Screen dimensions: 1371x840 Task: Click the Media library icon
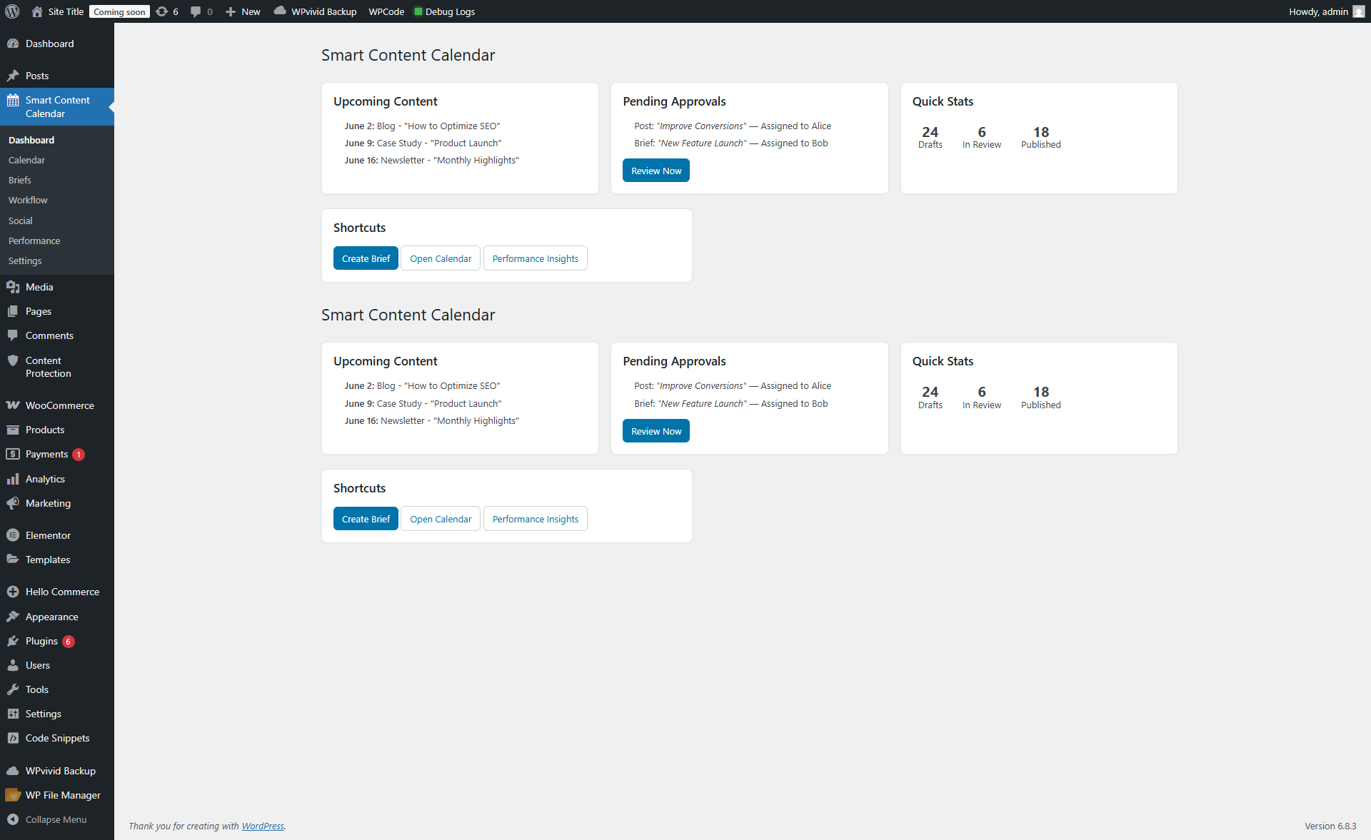[x=13, y=287]
